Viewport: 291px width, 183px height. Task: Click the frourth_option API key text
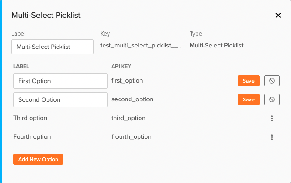(x=131, y=137)
